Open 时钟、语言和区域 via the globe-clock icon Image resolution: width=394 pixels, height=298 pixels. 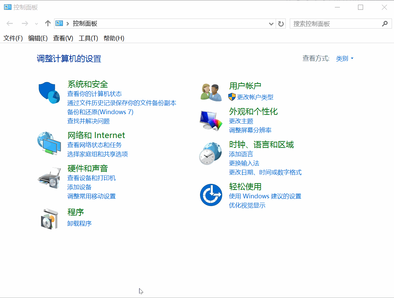211,153
